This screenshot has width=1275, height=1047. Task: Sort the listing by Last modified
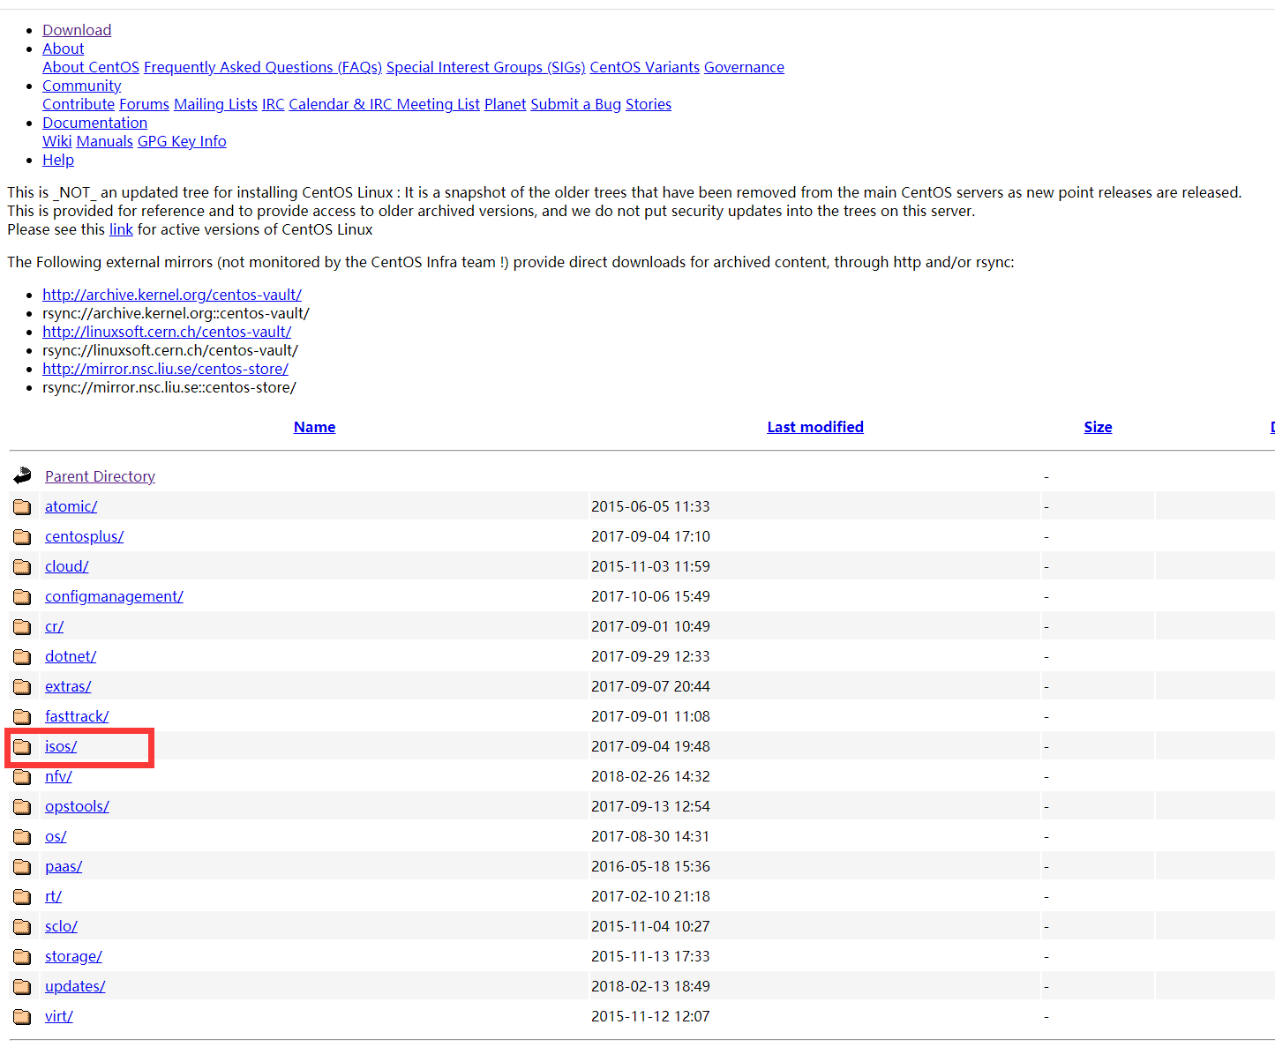[815, 427]
